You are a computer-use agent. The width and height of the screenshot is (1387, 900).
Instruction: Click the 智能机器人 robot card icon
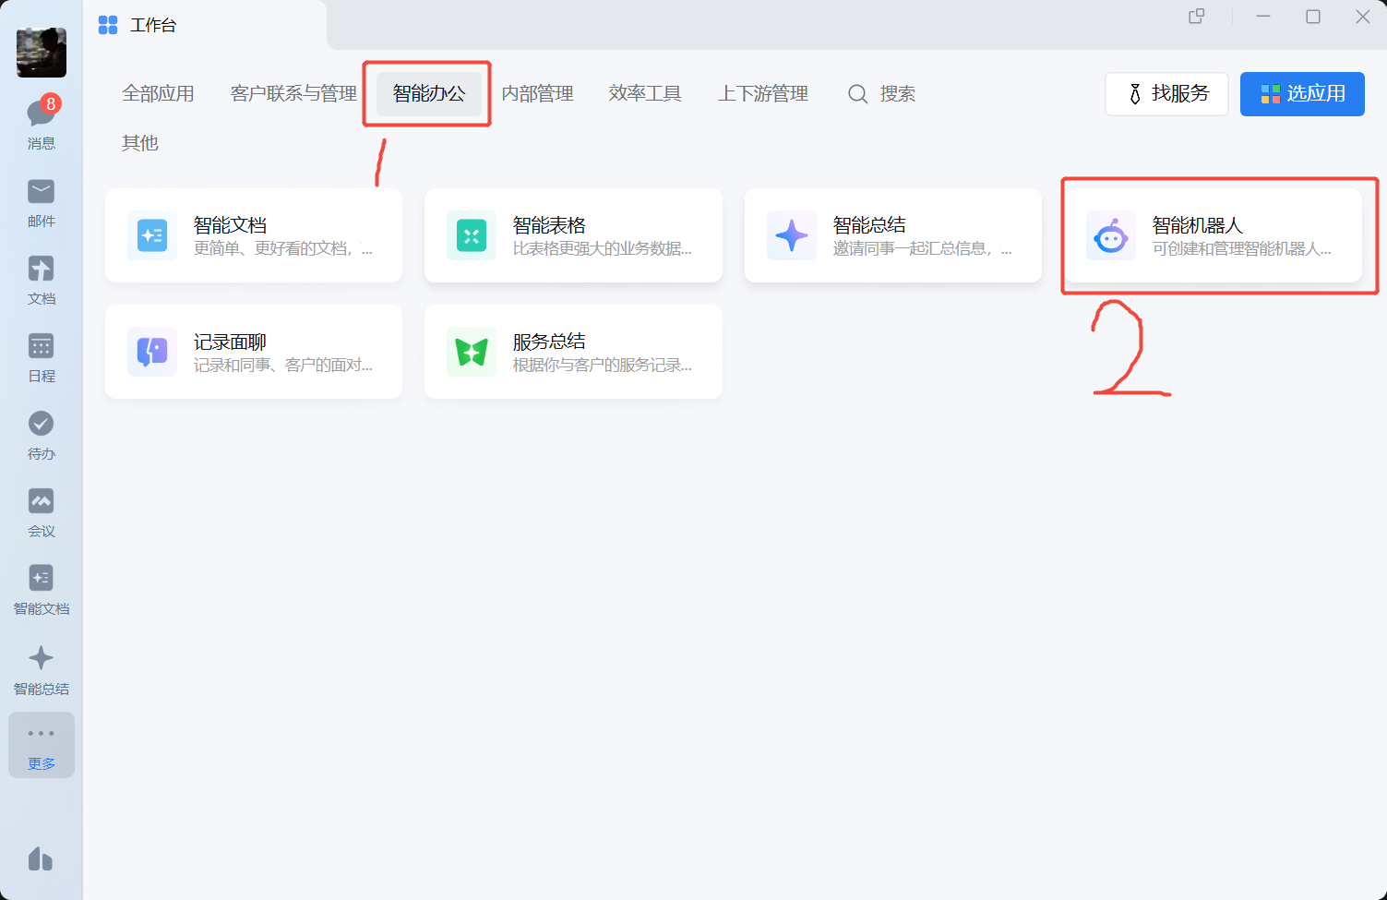1111,235
